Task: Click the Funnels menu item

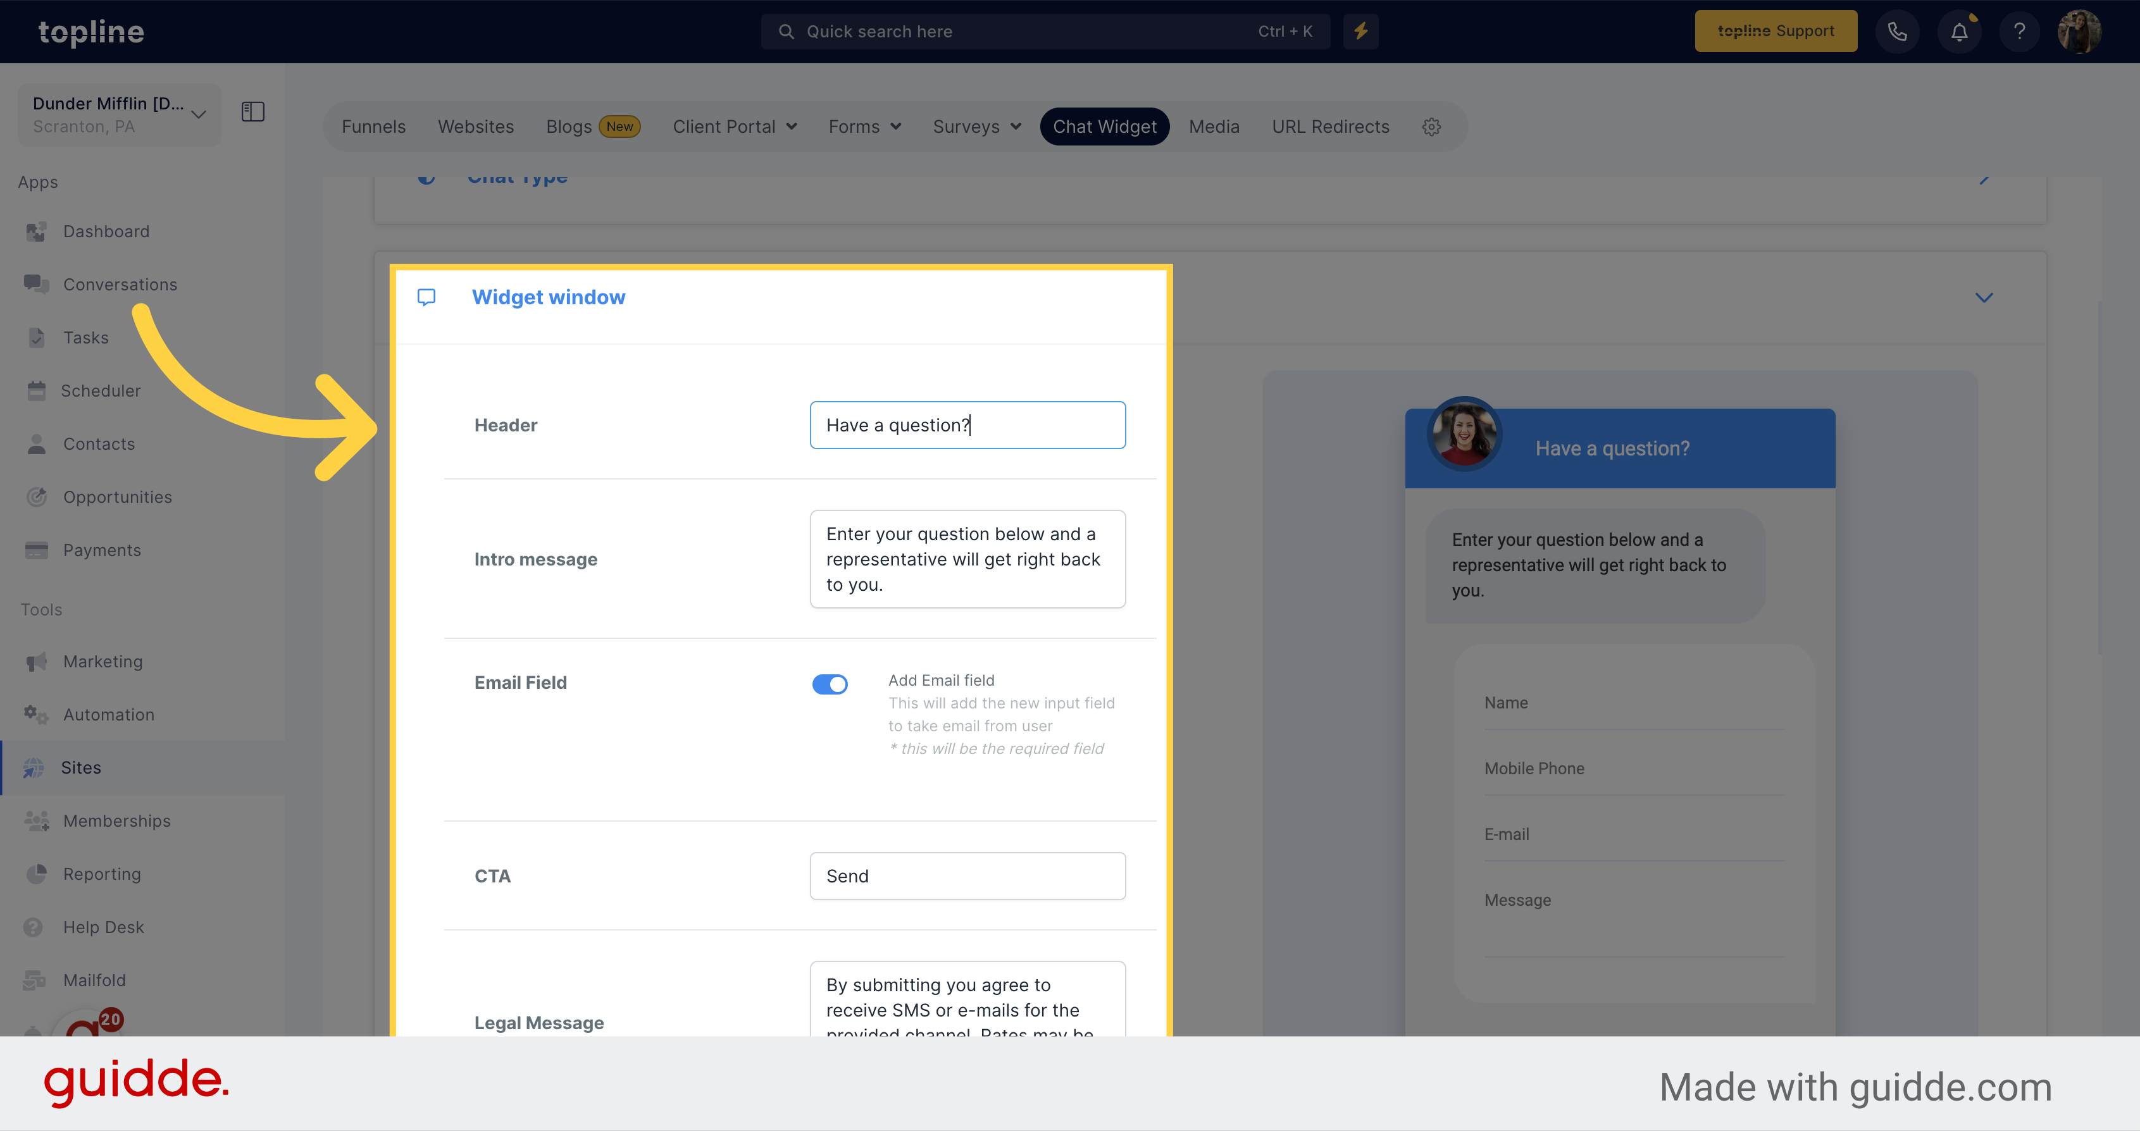Action: pyautogui.click(x=372, y=126)
